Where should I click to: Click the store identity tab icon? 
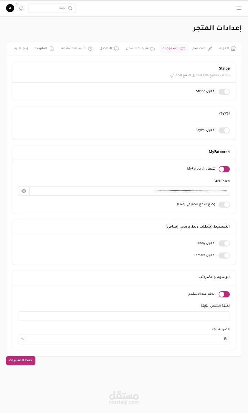[x=233, y=49]
